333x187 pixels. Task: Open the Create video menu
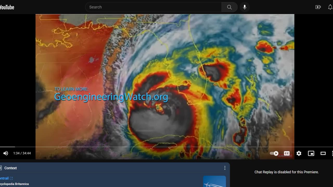[x=318, y=7]
